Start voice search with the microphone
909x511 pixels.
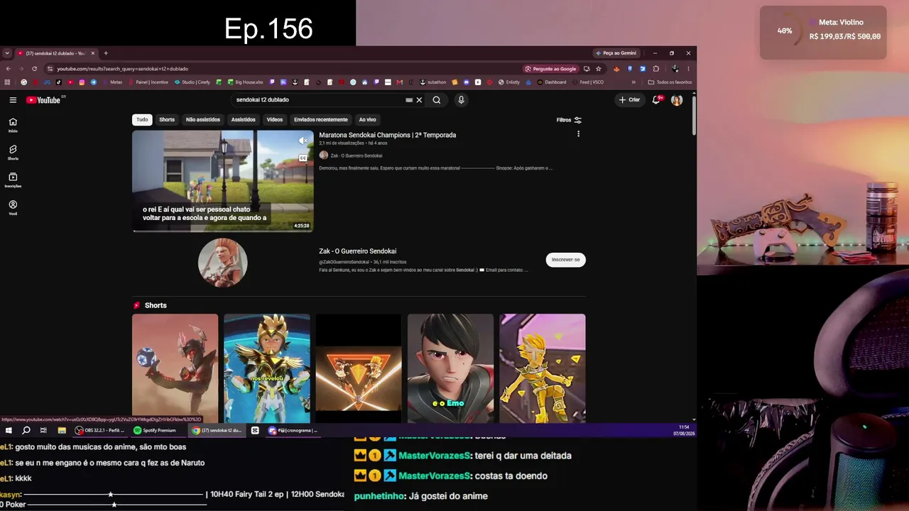(461, 100)
